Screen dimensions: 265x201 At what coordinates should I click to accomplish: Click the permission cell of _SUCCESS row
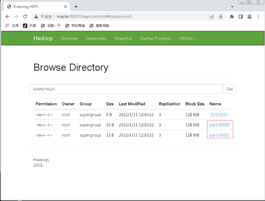(x=44, y=115)
